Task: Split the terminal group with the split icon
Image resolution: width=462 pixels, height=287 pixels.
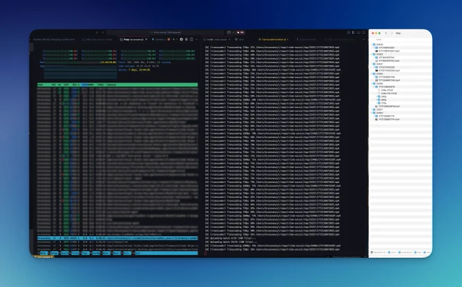Action: (x=191, y=39)
